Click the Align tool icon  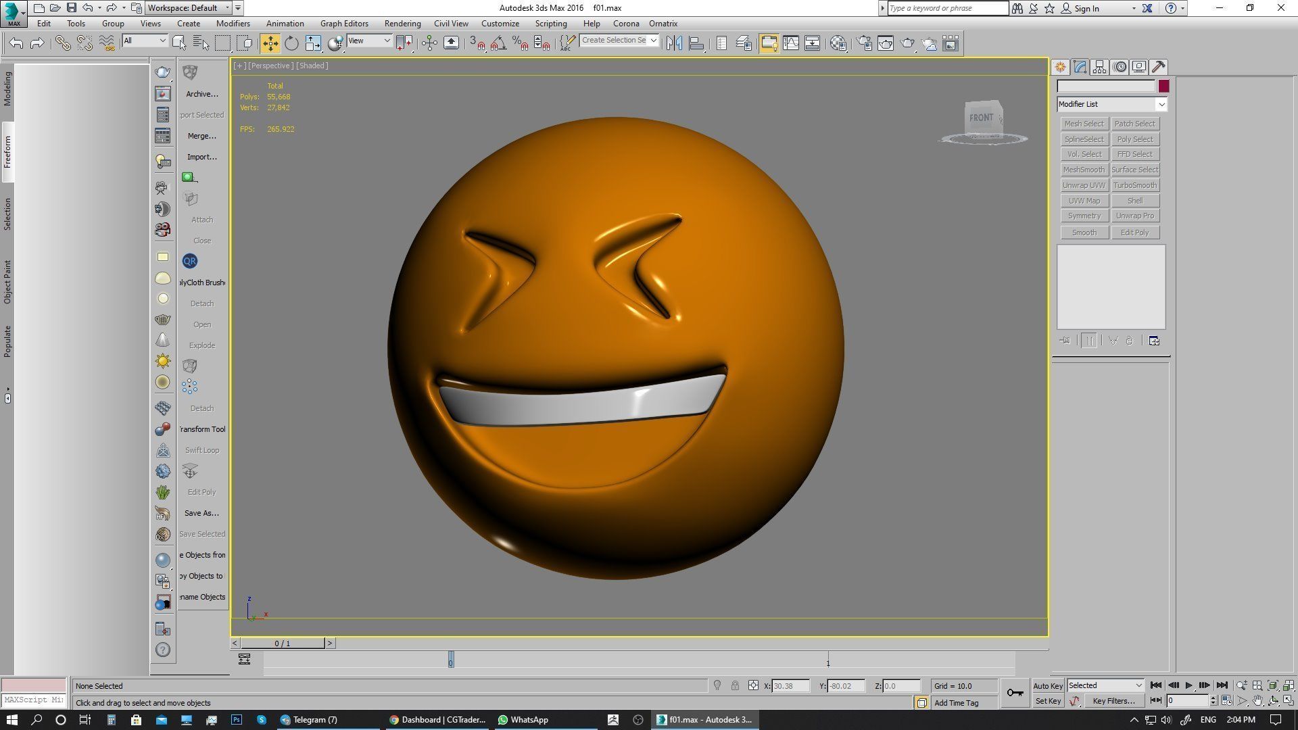pyautogui.click(x=696, y=43)
